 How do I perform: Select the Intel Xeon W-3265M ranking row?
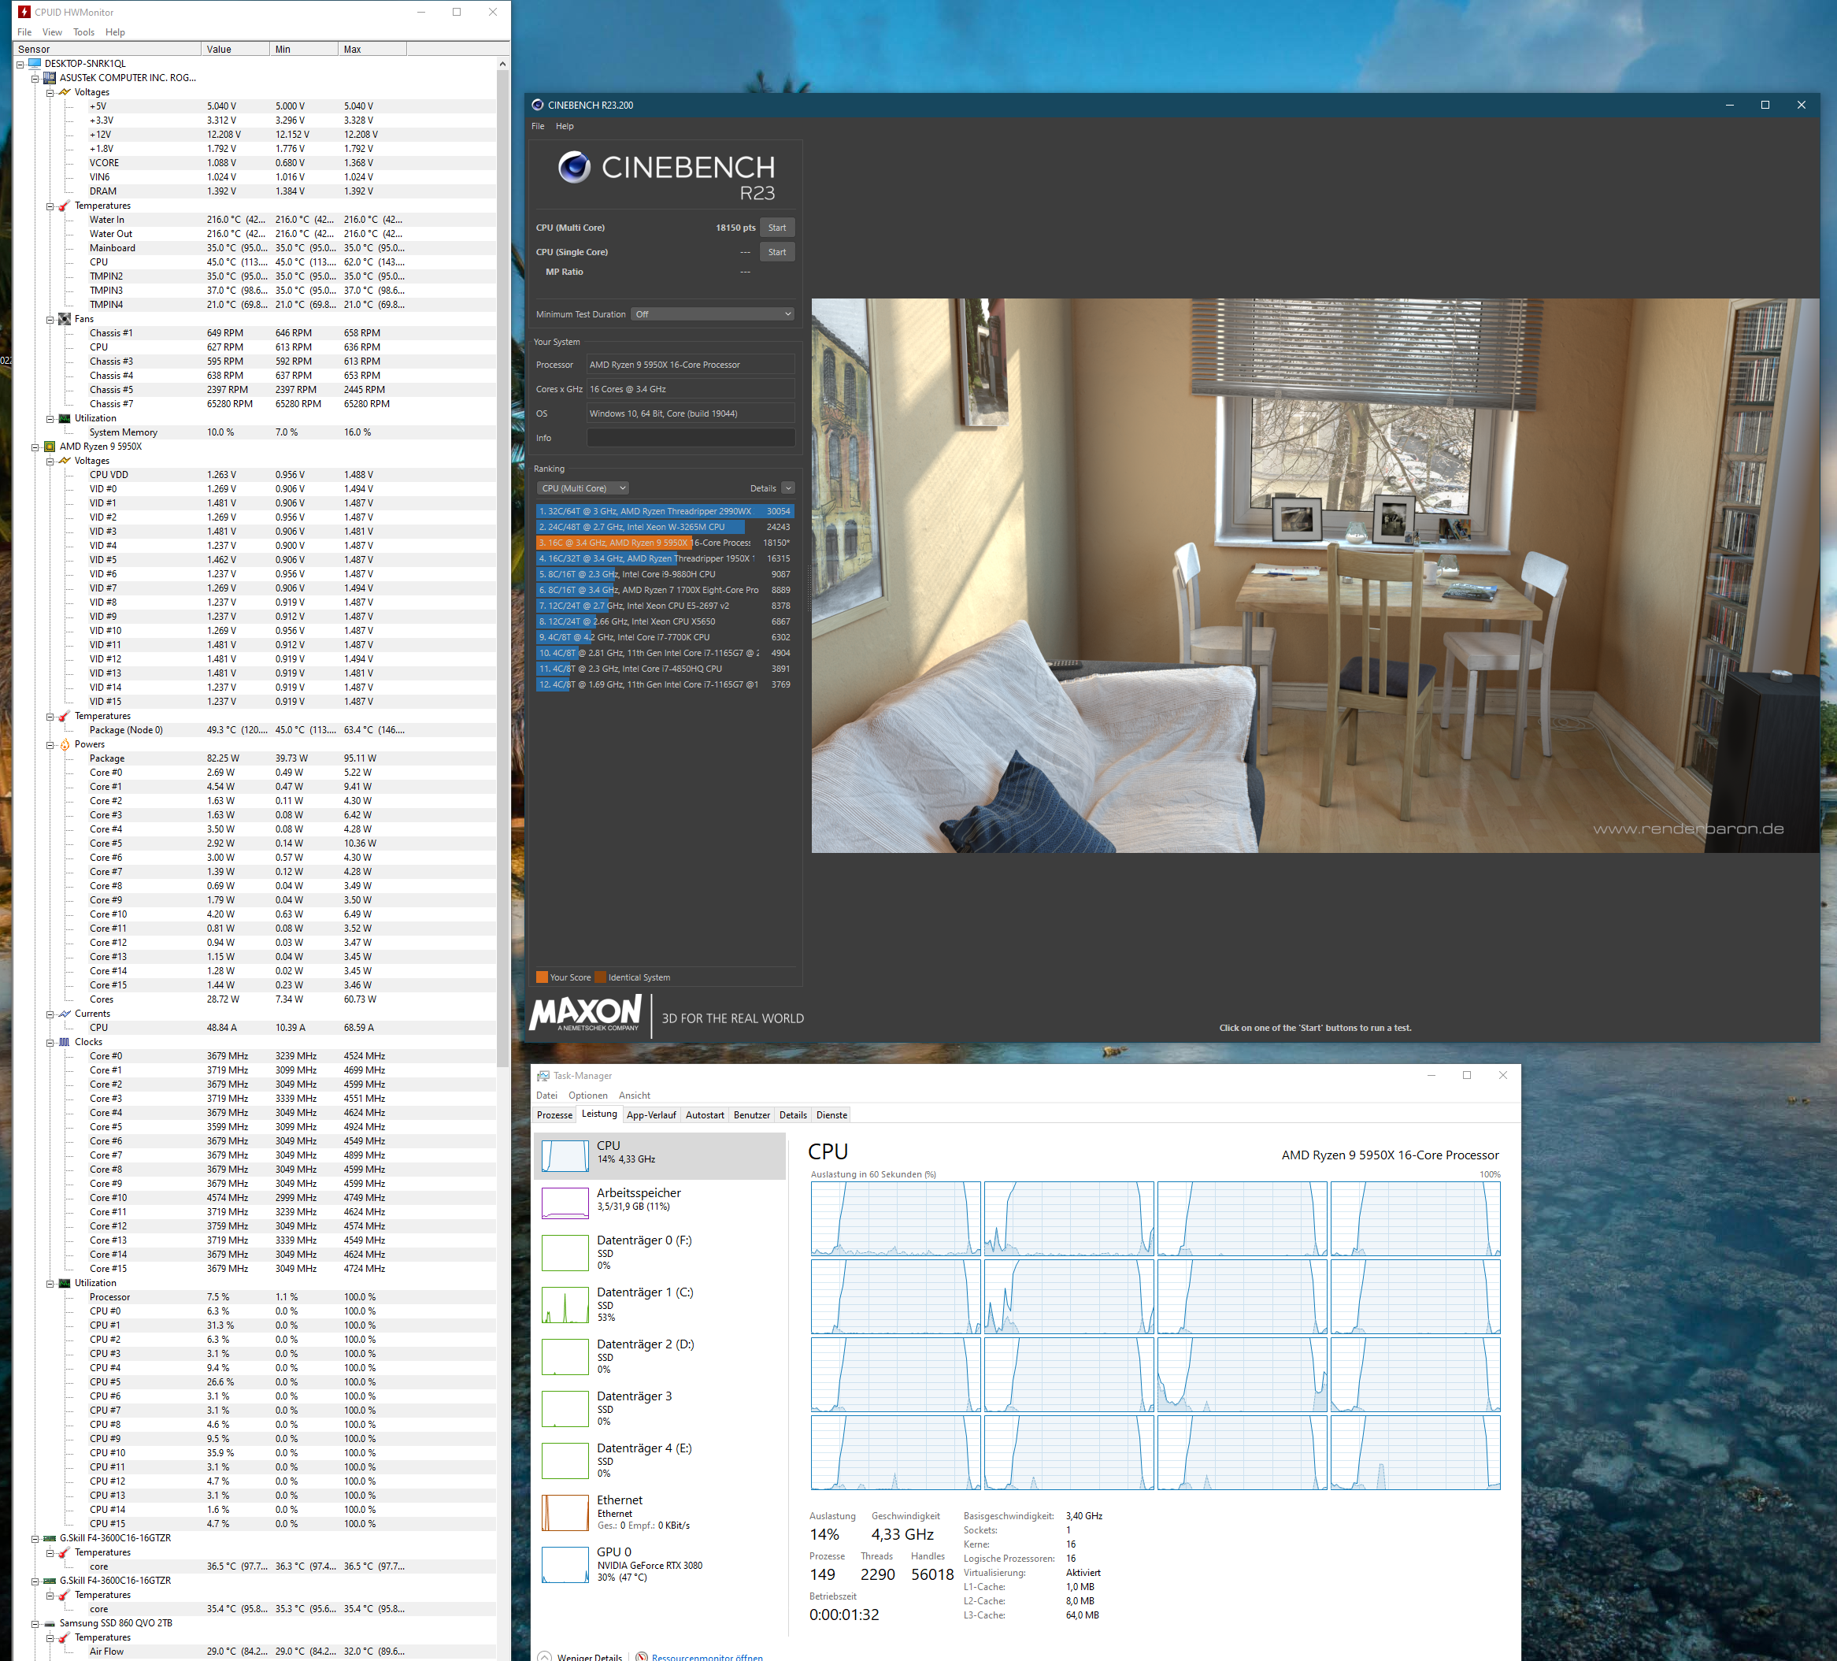click(x=665, y=527)
